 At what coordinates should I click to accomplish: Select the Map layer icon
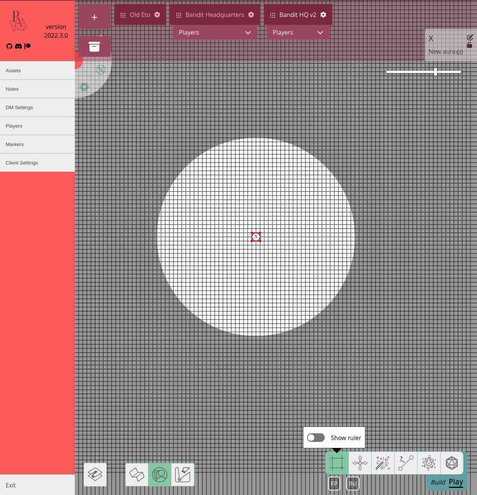[x=137, y=475]
